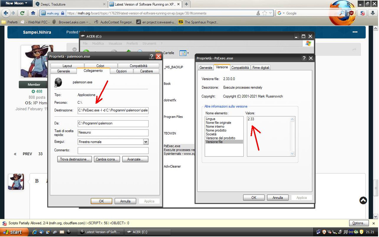This screenshot has height=237, width=379.
Task: Click the browser forward arrow
Action: point(13,13)
